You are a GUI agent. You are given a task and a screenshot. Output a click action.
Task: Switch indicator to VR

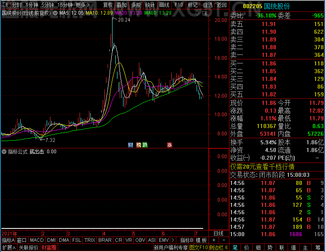click(x=128, y=240)
